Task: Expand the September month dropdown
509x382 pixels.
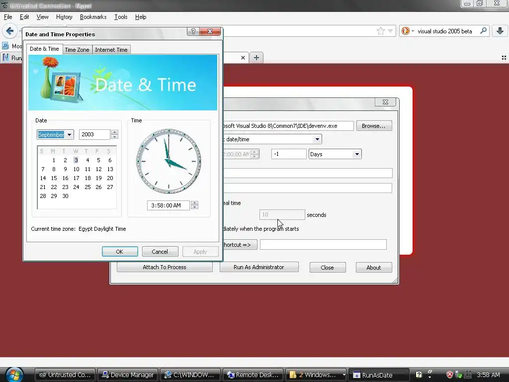Action: click(x=69, y=134)
